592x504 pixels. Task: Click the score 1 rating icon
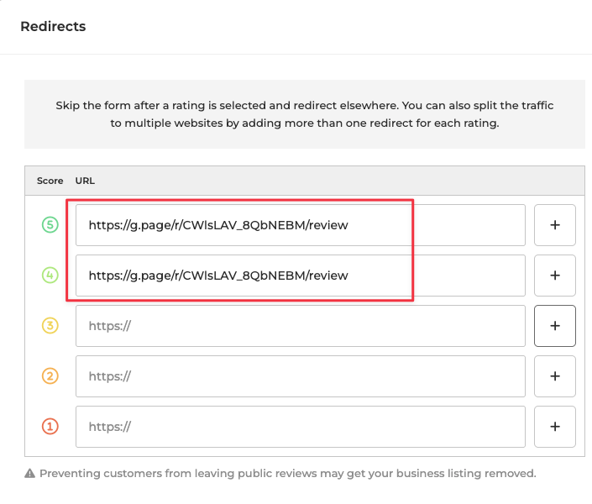50,427
